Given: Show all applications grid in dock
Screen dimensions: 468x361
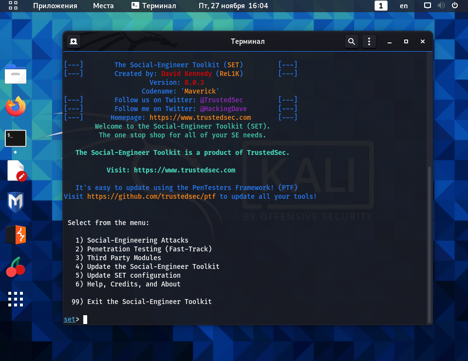Looking at the screenshot, I should (x=16, y=299).
